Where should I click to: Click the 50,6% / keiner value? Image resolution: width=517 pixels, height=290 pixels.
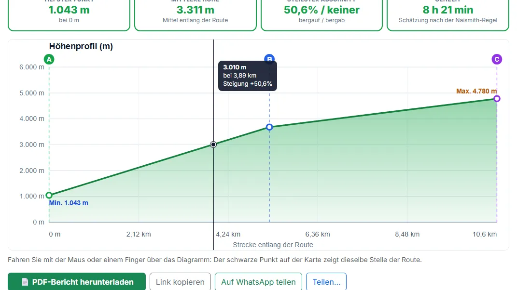321,10
